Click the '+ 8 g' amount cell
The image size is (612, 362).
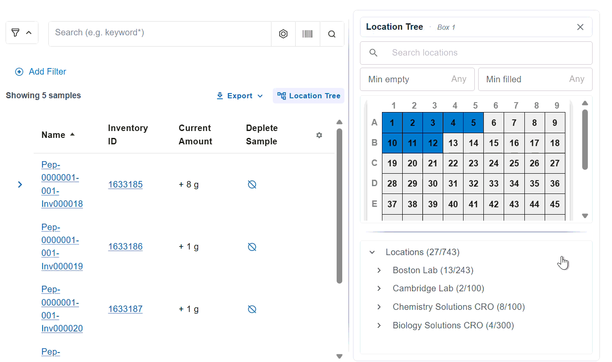click(x=189, y=184)
